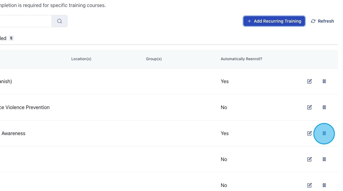The height and width of the screenshot is (191, 343).
Task: Switch to the tab with count 5
Action: point(7,38)
